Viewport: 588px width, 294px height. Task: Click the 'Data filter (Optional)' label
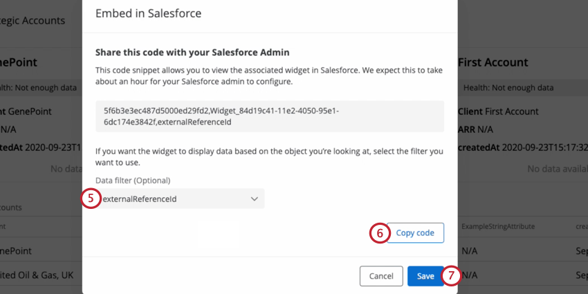tap(133, 181)
